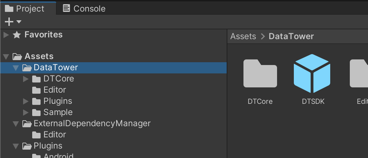Click the ExternalDependencyManager folder icon

click(27, 123)
